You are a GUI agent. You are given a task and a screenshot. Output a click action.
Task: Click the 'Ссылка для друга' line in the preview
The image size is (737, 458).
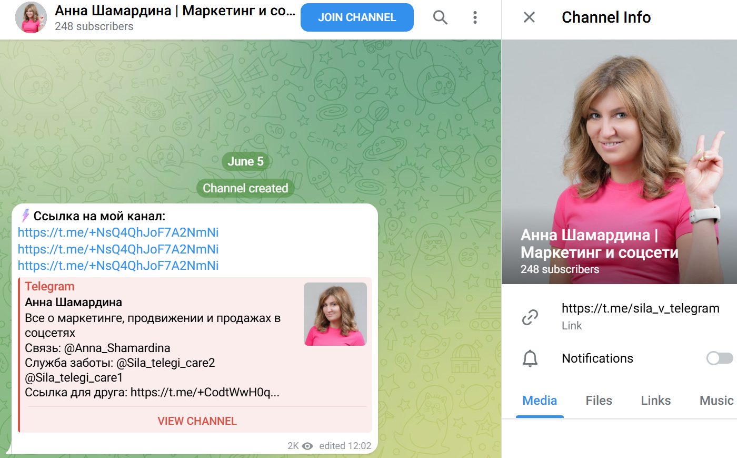[152, 392]
